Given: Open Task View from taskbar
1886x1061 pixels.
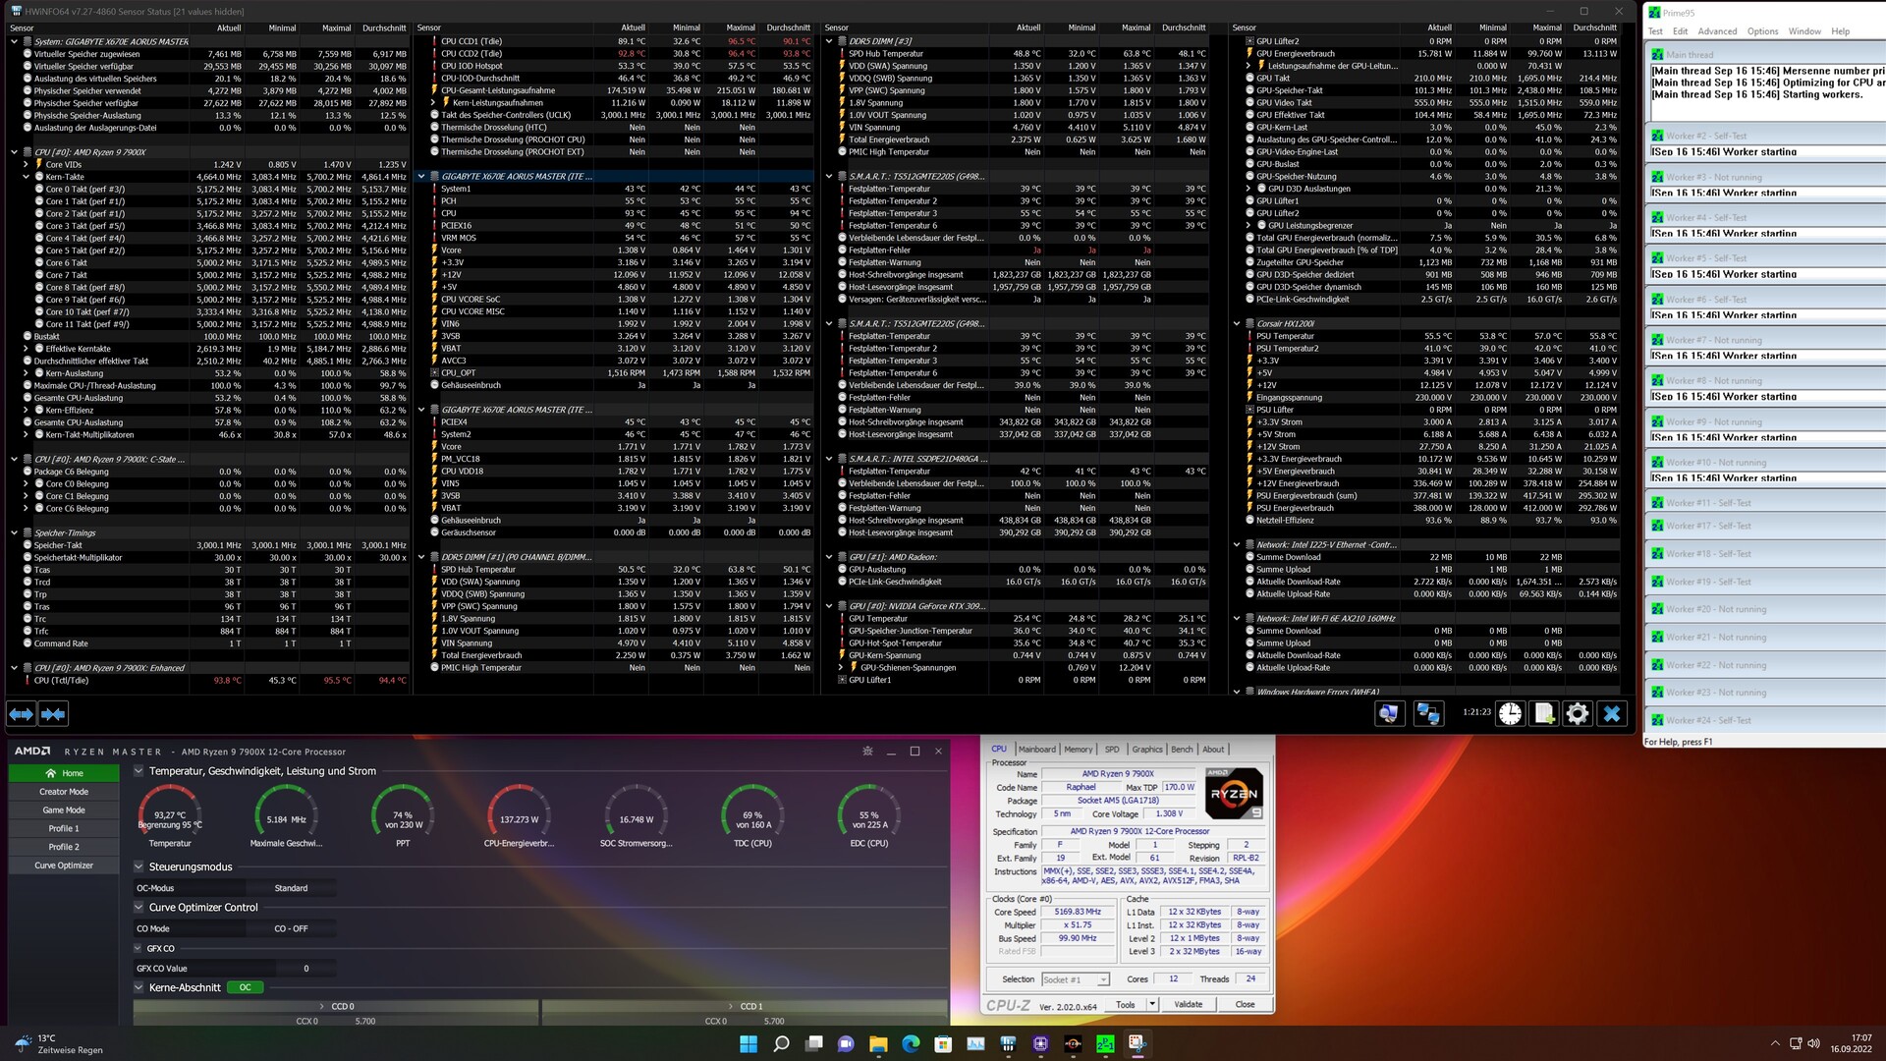Looking at the screenshot, I should click(x=813, y=1043).
